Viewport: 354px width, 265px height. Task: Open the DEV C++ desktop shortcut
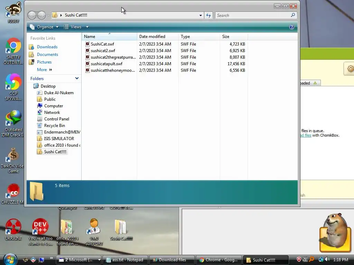point(40,232)
